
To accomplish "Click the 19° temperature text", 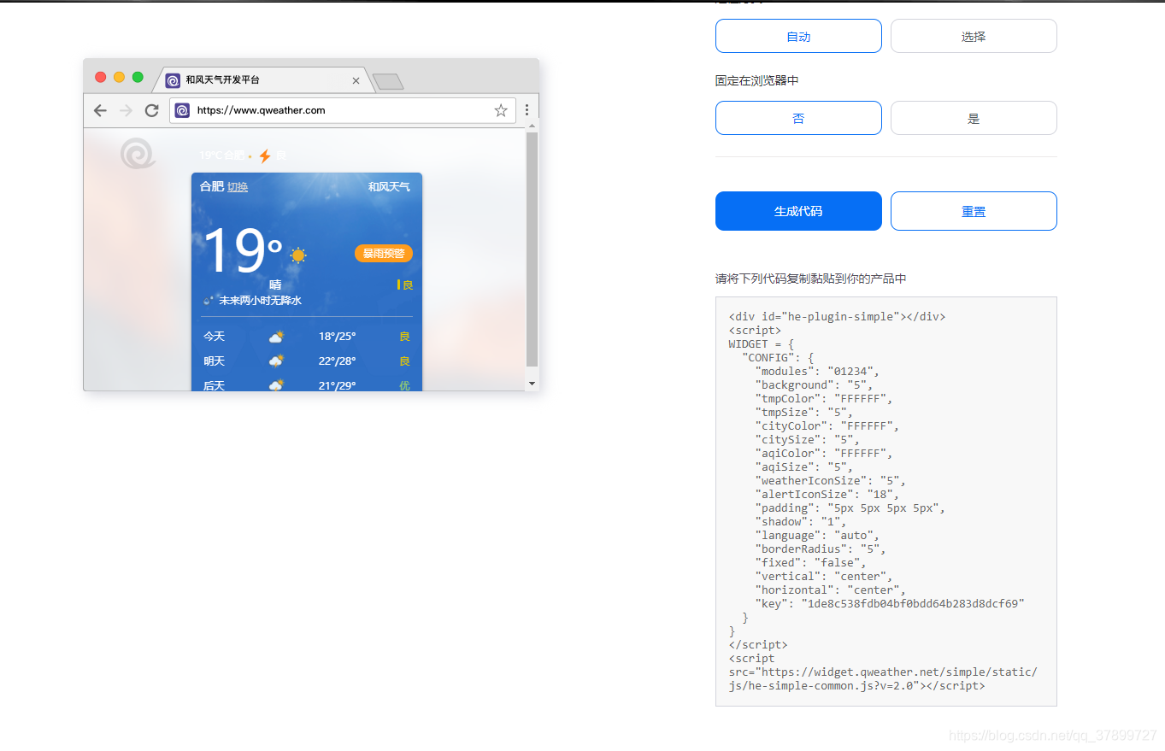I will pyautogui.click(x=243, y=250).
